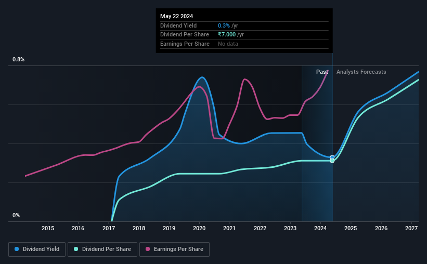Select the 2018 label on the x-axis
The width and height of the screenshot is (427, 264).
(x=139, y=228)
